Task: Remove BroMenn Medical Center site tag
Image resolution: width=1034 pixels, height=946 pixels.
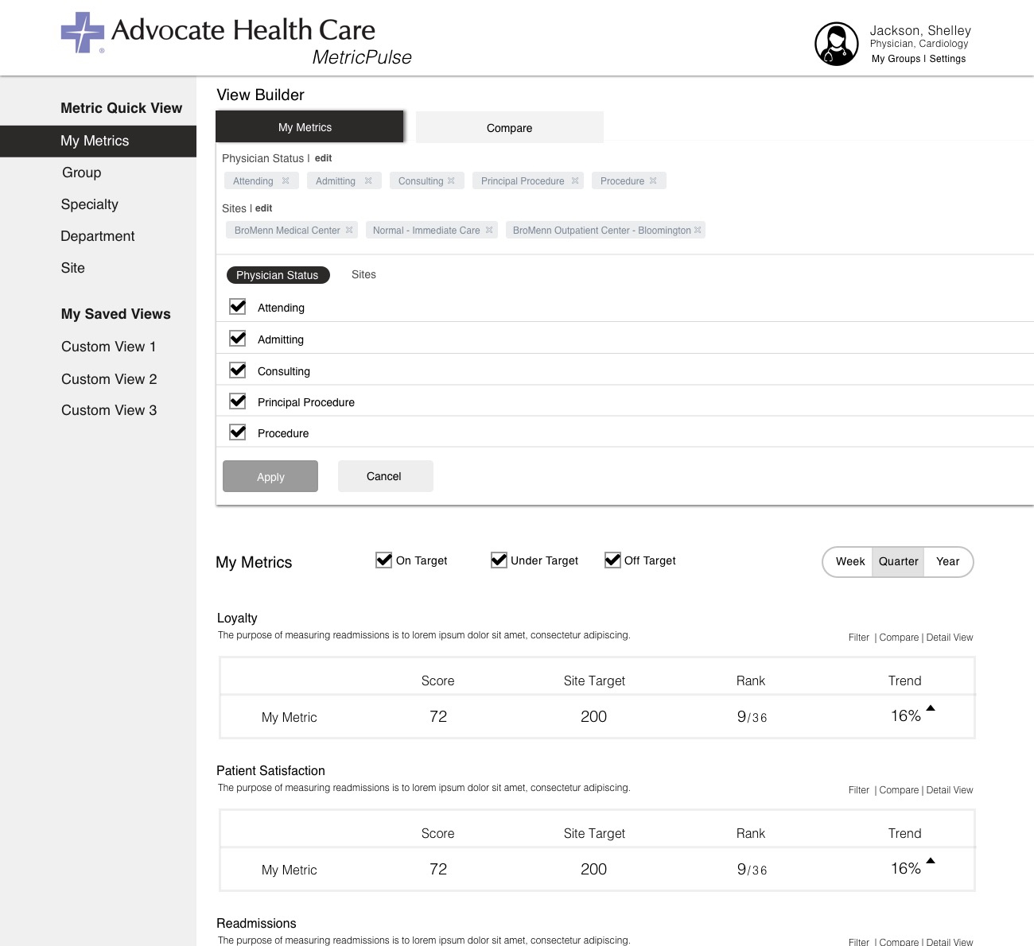Action: [349, 231]
